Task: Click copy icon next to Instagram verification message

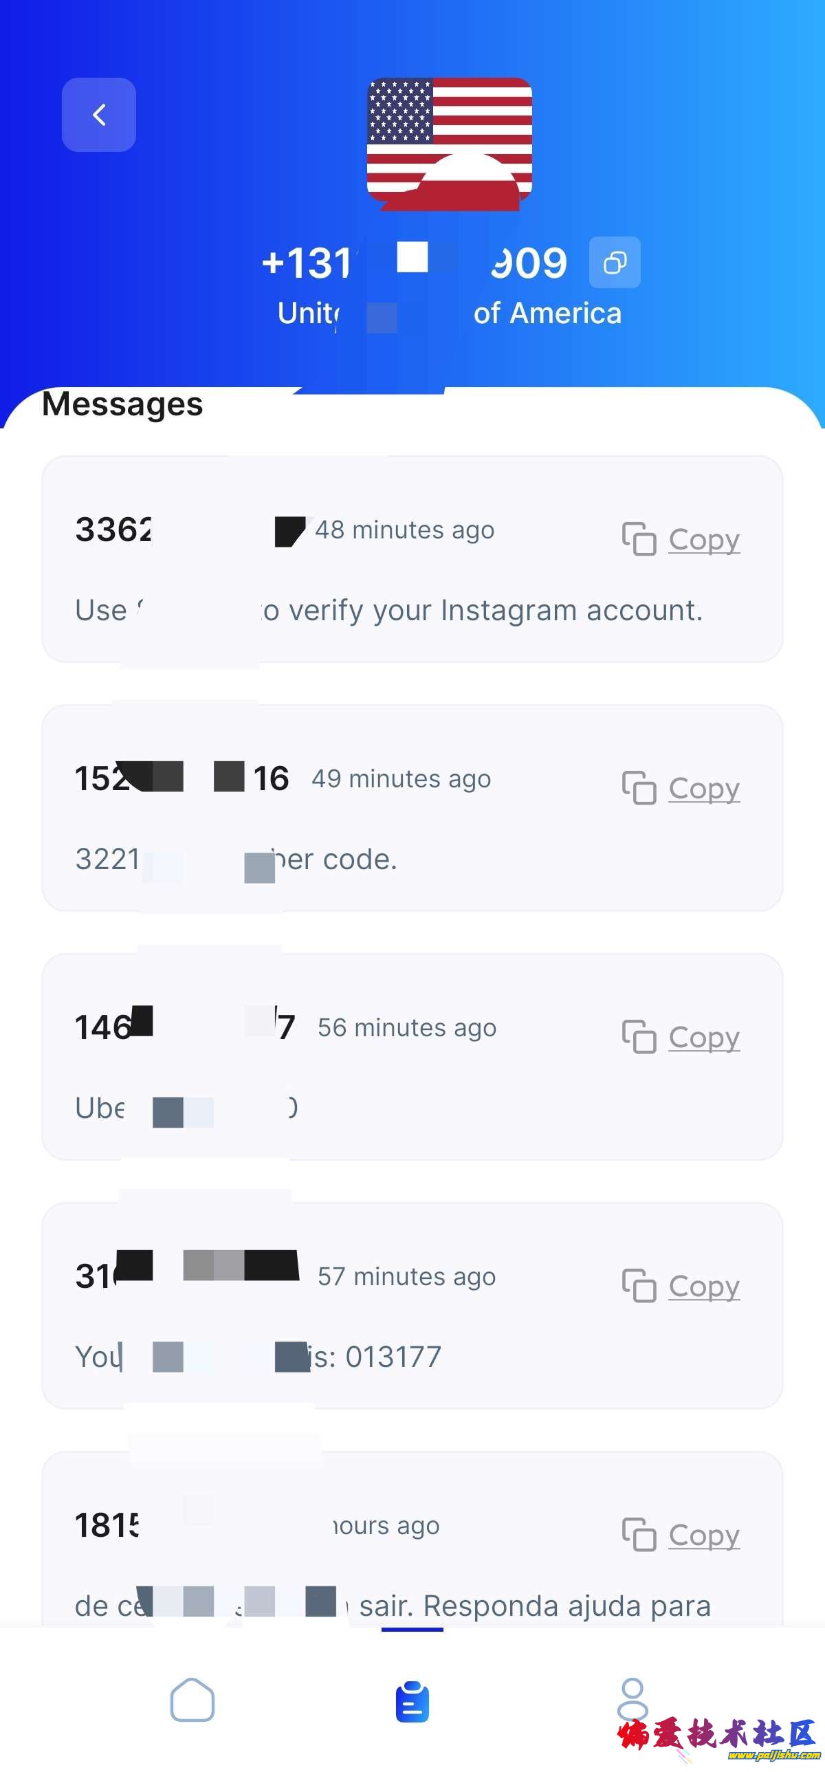Action: pos(639,540)
